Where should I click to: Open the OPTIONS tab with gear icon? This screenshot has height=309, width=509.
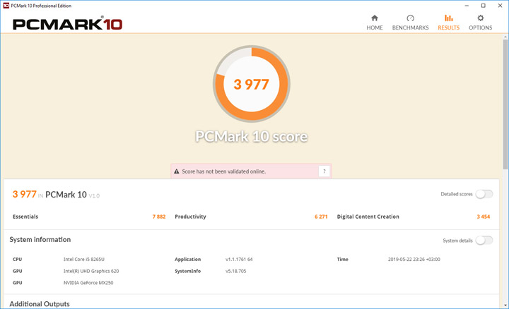481,23
